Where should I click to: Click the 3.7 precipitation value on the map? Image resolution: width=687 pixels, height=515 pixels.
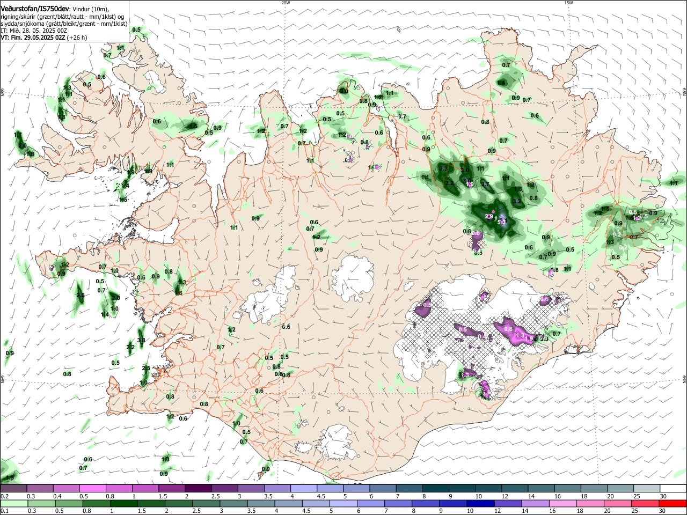[486, 183]
